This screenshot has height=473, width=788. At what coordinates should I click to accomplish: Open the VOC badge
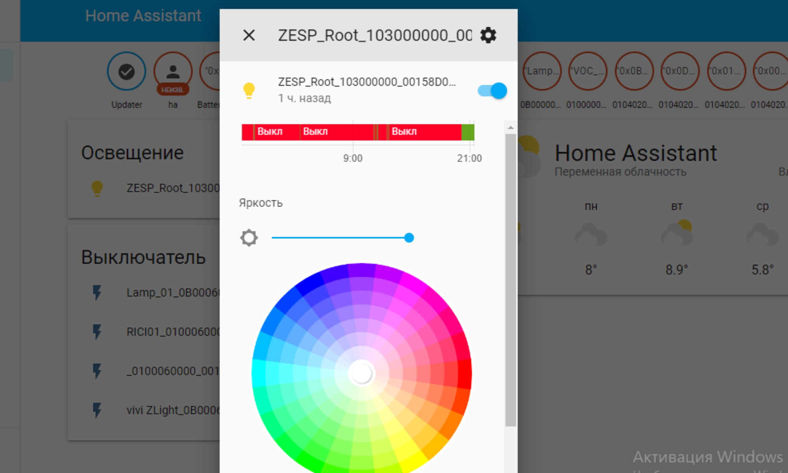588,71
